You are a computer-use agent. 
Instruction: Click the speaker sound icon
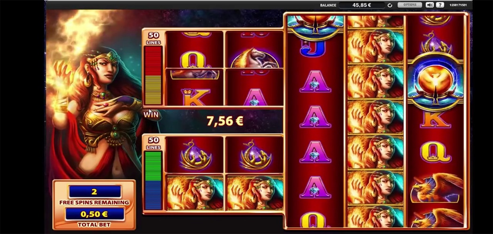(430, 5)
